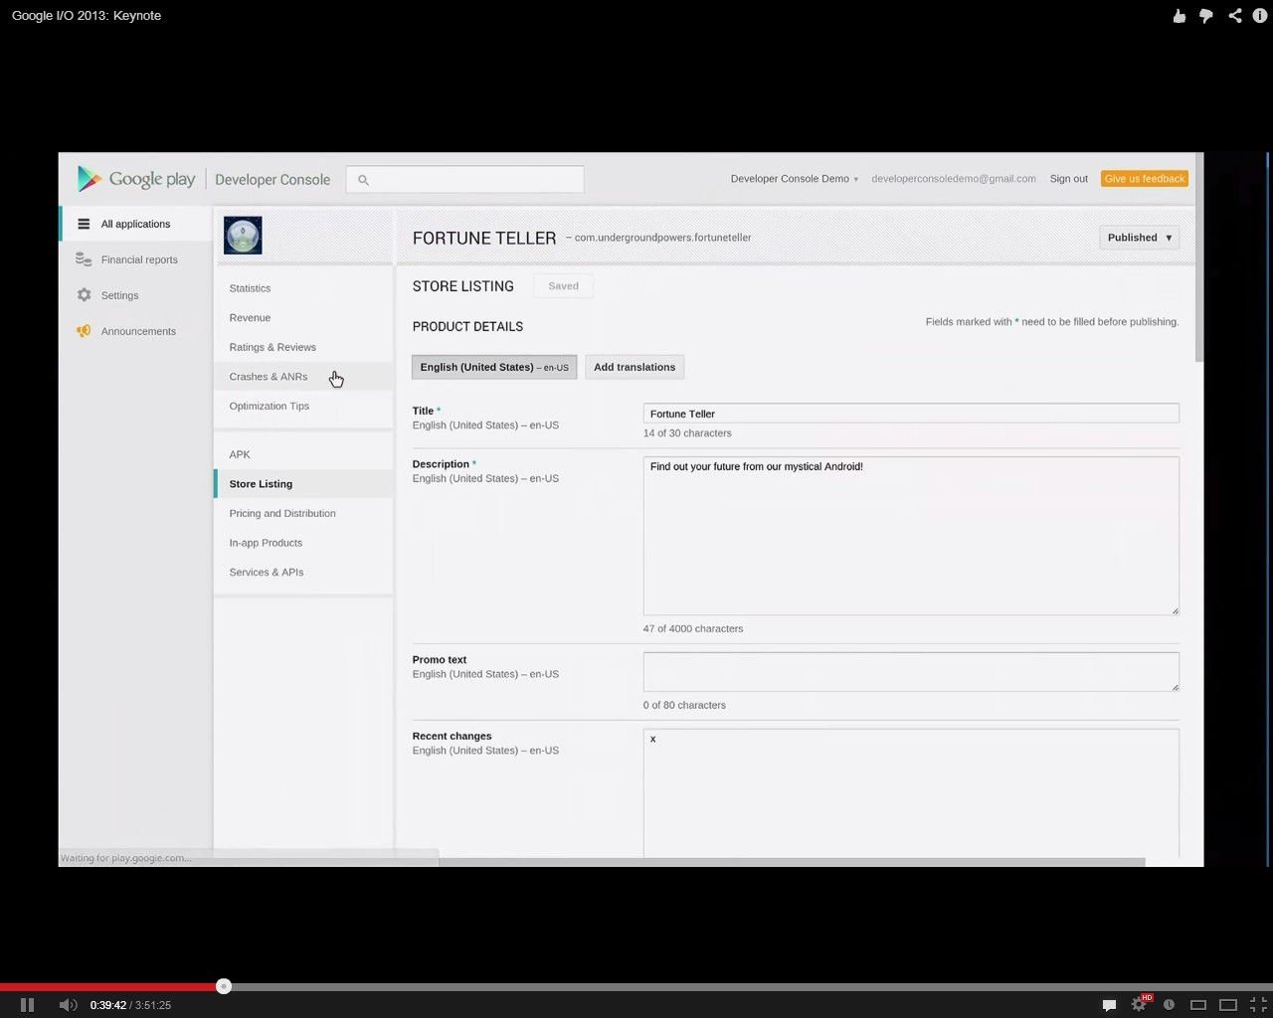
Task: Click the Add translations button
Action: pyautogui.click(x=635, y=367)
